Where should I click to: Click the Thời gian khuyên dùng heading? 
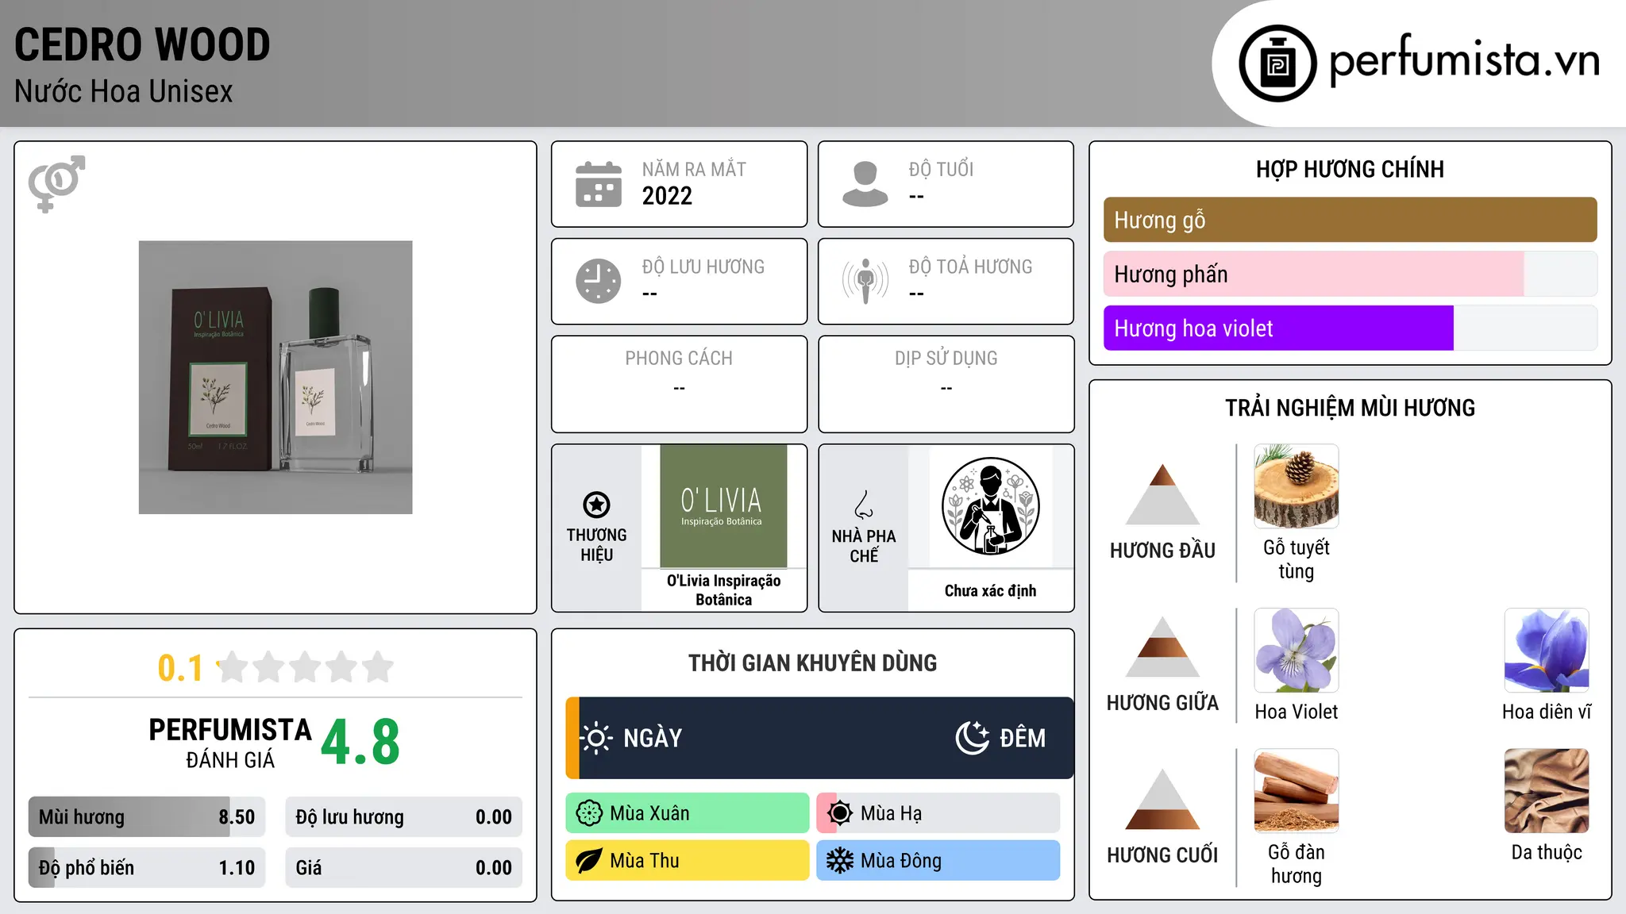(813, 662)
